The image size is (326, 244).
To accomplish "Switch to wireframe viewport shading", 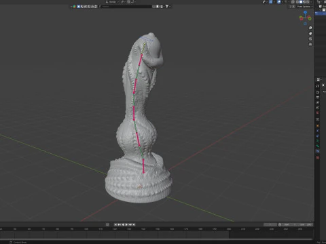I will 297,2.
